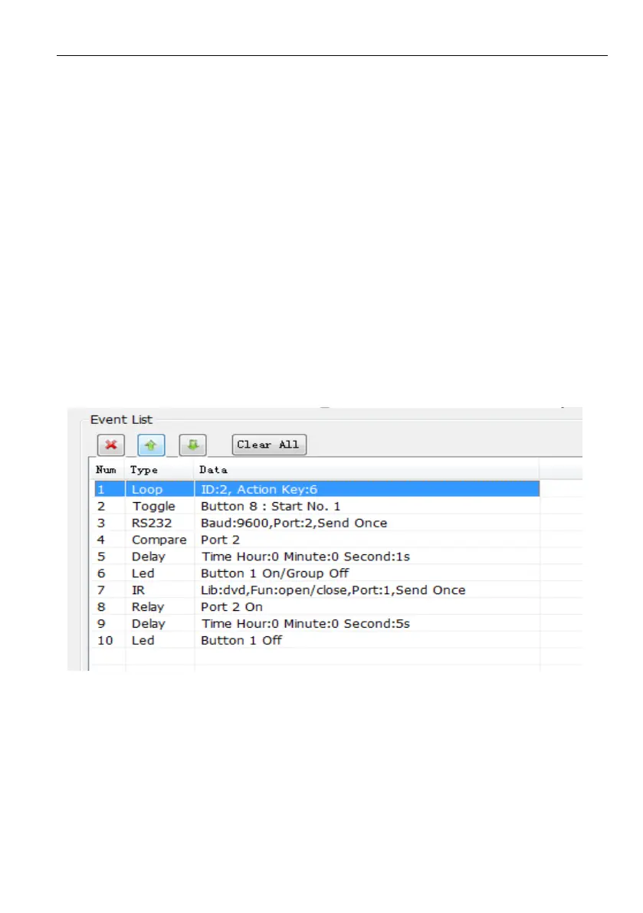The image size is (643, 913).
Task: Select Led event in row 10
Action: pyautogui.click(x=317, y=641)
